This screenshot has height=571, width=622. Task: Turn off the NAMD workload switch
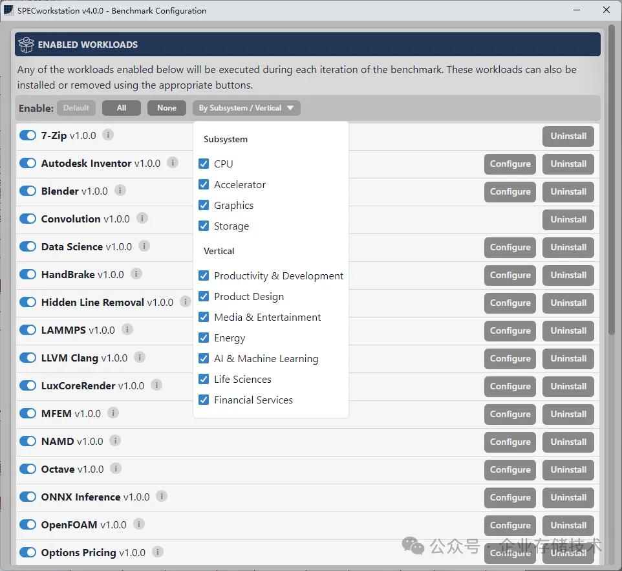click(28, 442)
